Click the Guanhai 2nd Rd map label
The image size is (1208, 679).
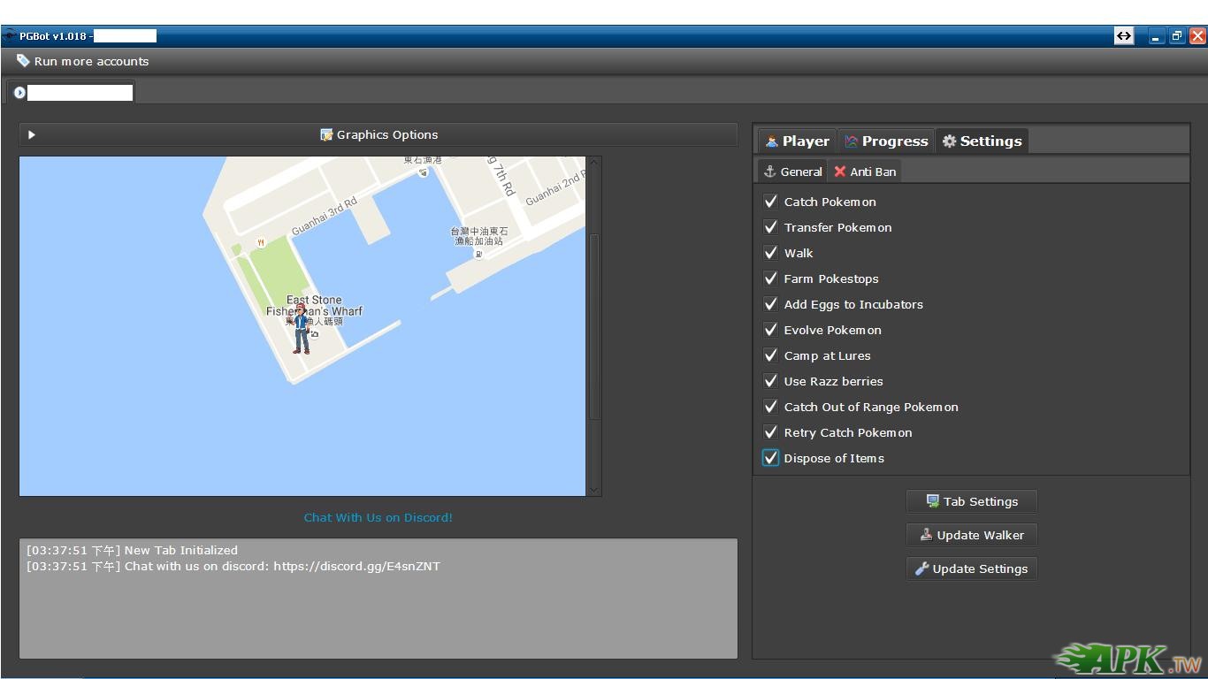click(x=554, y=187)
